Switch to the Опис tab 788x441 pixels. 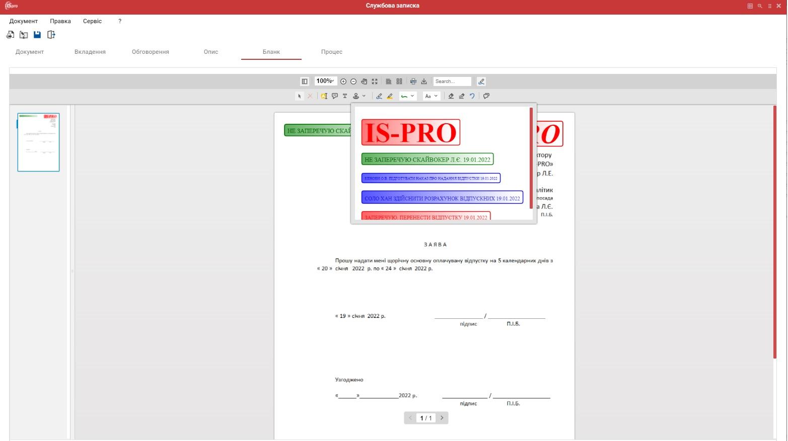(x=211, y=52)
